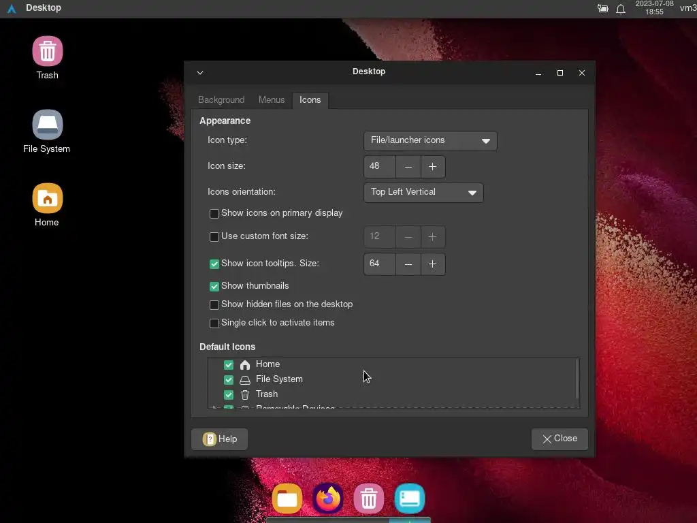The width and height of the screenshot is (697, 523).
Task: Open the Icons orientation dropdown
Action: click(423, 193)
